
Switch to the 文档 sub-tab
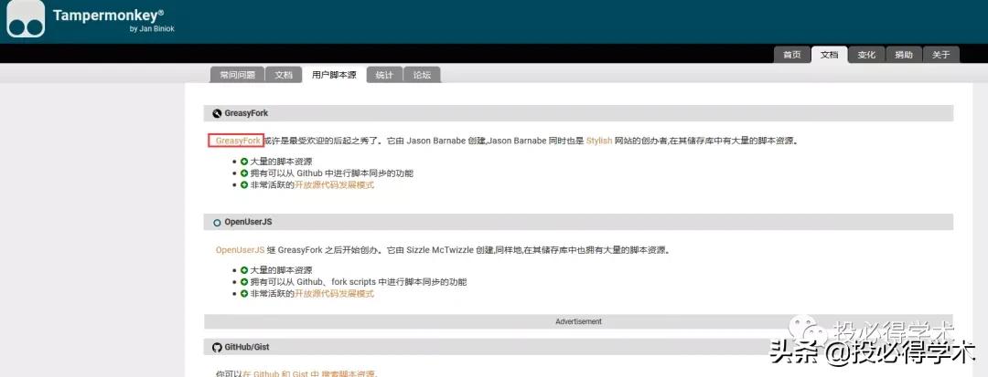click(284, 75)
